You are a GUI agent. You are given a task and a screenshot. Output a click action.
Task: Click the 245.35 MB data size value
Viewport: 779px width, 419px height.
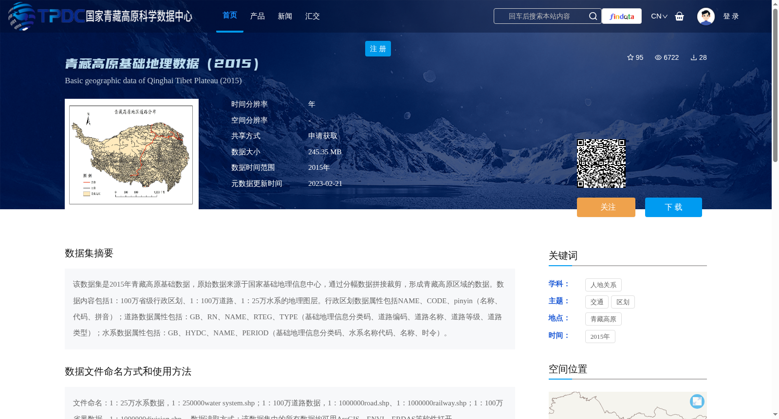(325, 152)
